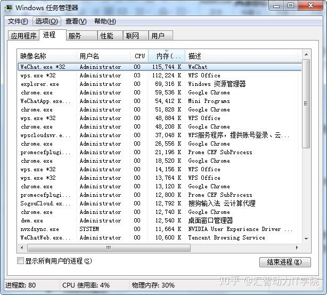
Task: Select chrome.exe row using 59,536 K
Action: [160, 92]
